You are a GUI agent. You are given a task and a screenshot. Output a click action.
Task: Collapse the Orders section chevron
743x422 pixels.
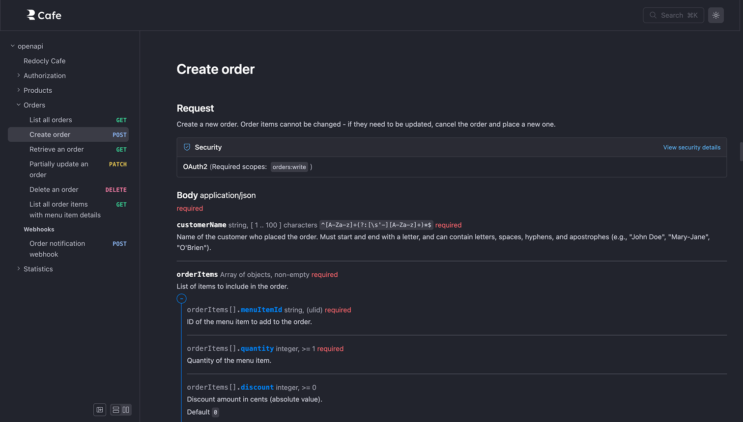(19, 105)
